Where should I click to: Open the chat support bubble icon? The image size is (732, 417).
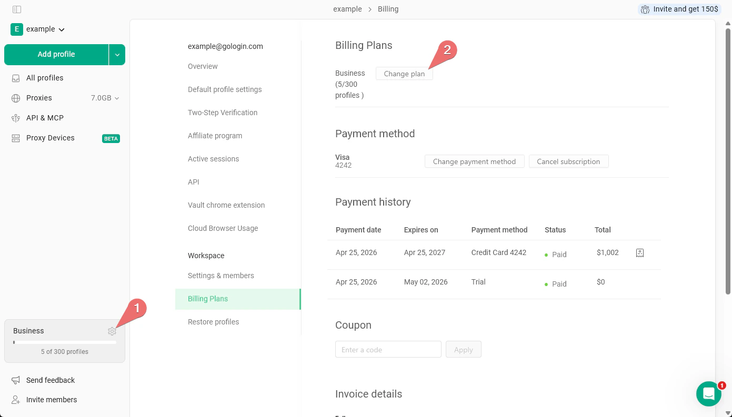[709, 394]
